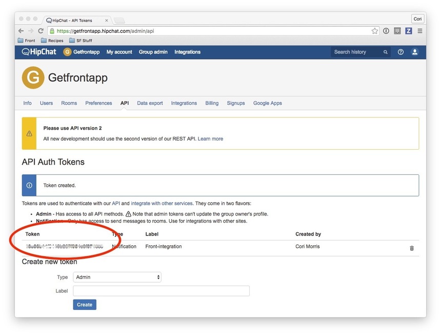Reload the page with the refresh icon
The height and width of the screenshot is (335, 441).
click(41, 31)
